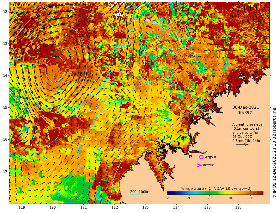
Task: Click the 'drifter' legend label
Action: tap(208, 165)
